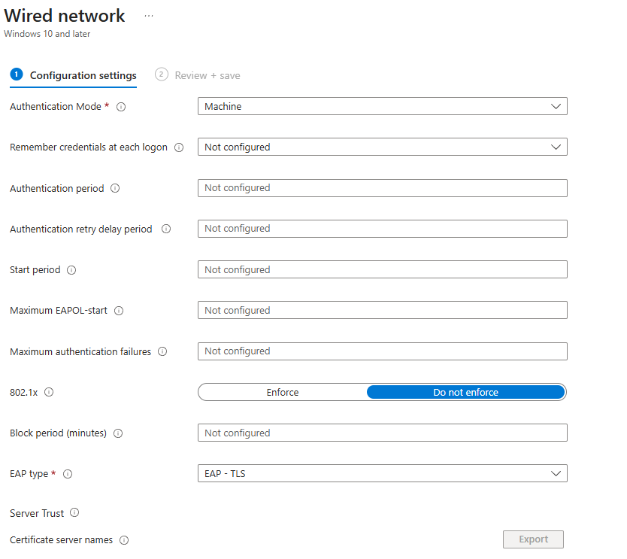Open Remember credentials at each logon dropdown

(x=382, y=147)
